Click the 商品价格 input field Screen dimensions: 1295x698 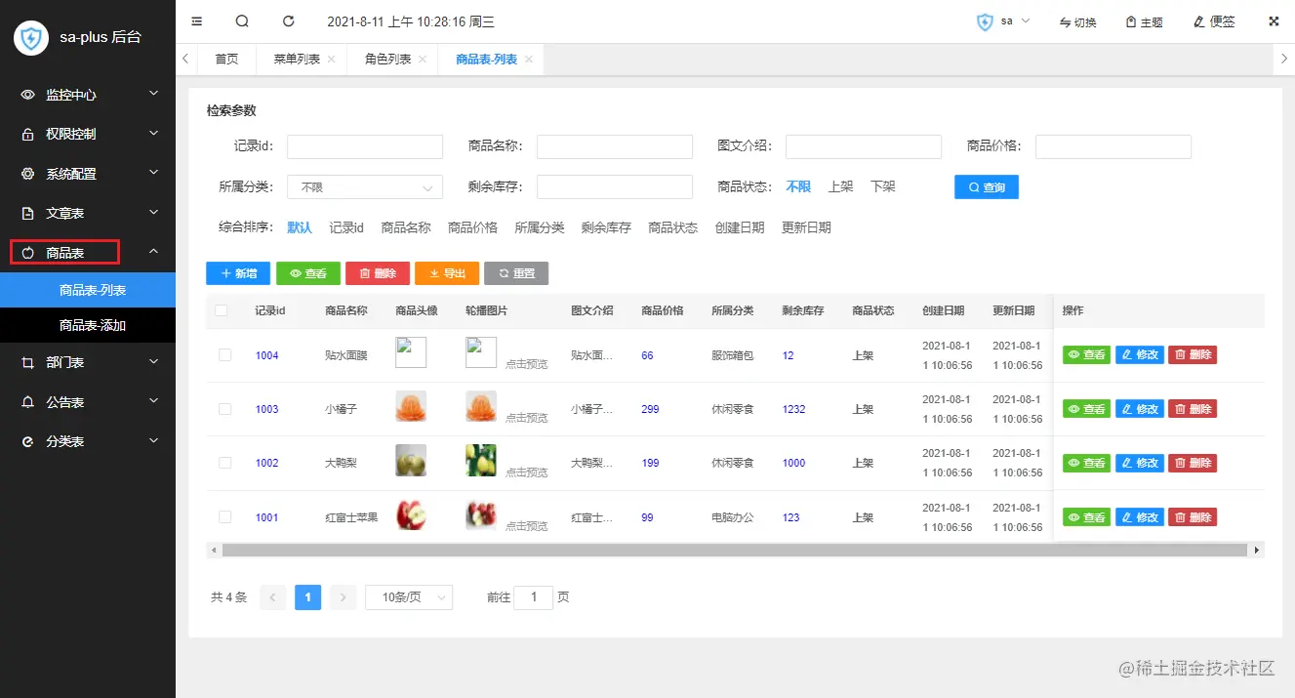point(1113,146)
